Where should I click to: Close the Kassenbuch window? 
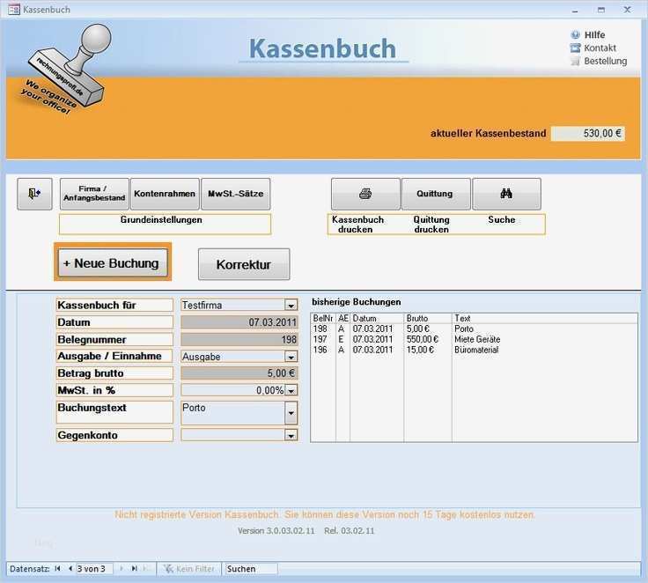628,10
